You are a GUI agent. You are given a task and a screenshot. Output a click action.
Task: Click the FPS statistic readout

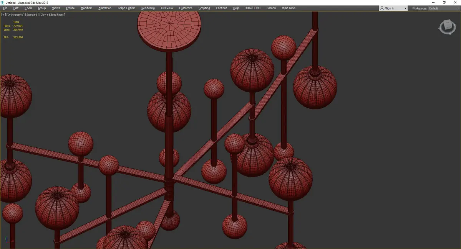(x=13, y=37)
